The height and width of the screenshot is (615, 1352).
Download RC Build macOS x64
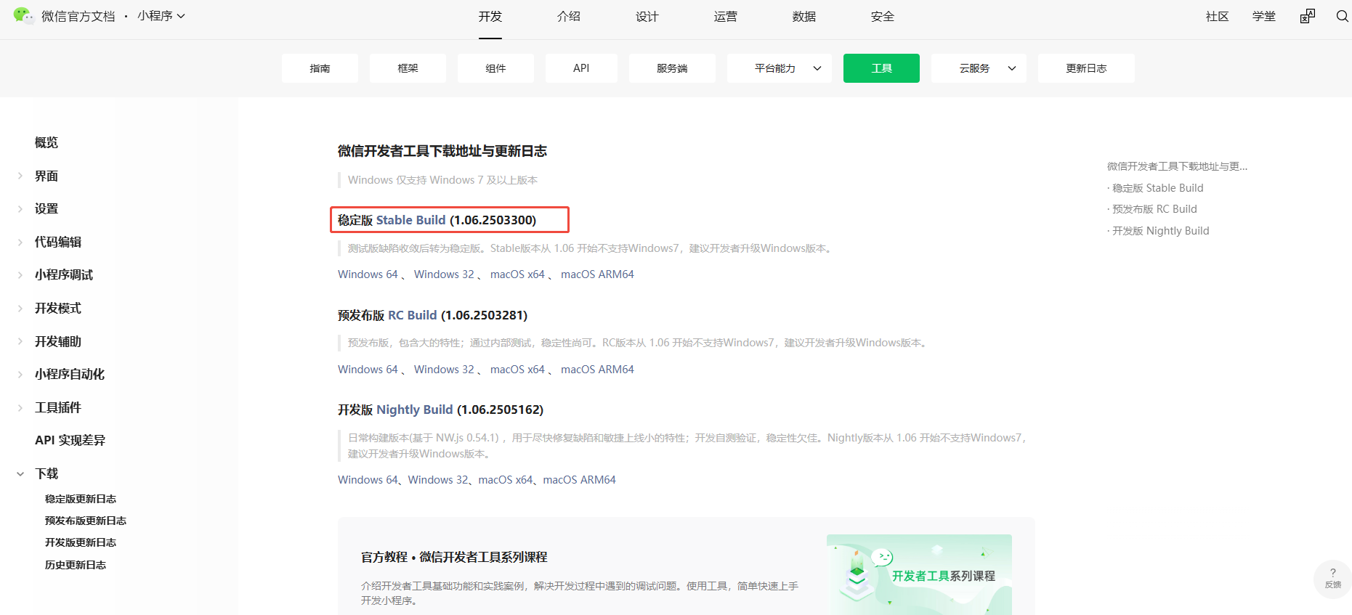click(517, 370)
